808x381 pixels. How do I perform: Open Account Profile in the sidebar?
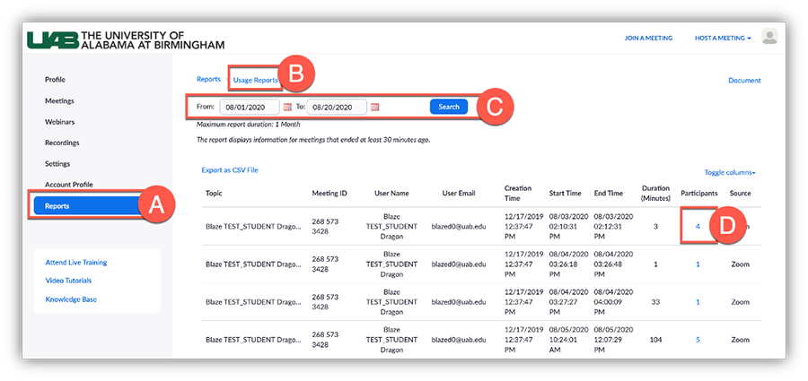69,185
